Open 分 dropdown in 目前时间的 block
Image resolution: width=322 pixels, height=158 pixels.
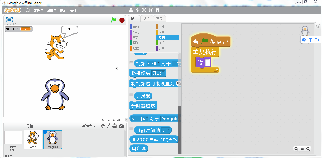point(166,130)
